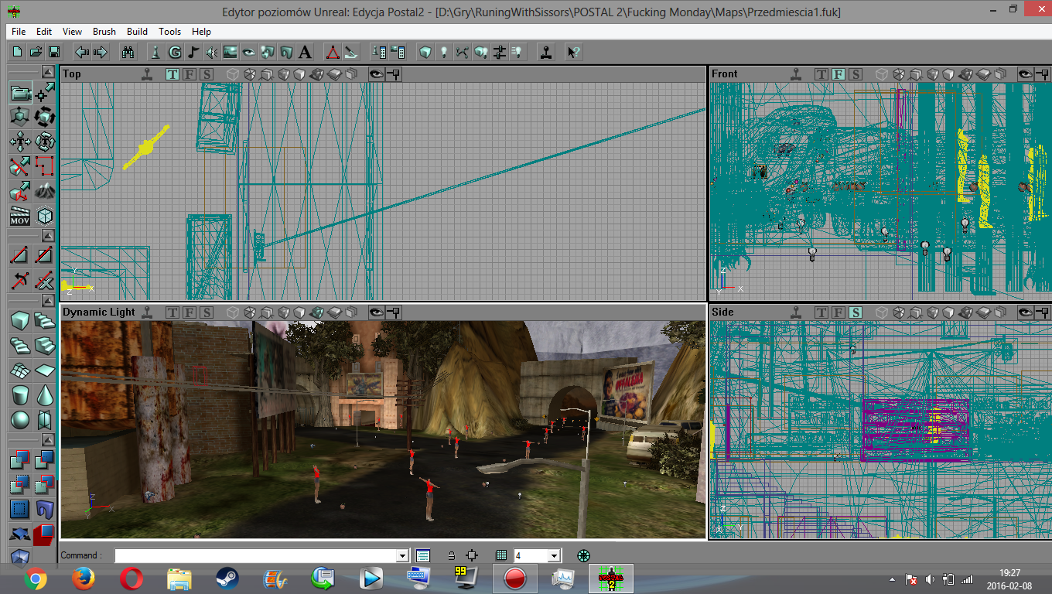Open the Texture browser picture icon

pos(230,52)
